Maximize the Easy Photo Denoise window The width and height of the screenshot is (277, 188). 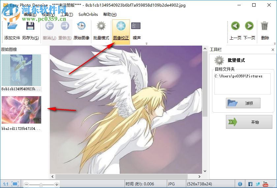(x=254, y=5)
